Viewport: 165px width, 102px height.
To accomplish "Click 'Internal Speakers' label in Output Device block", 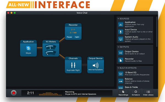I will click(x=95, y=69).
